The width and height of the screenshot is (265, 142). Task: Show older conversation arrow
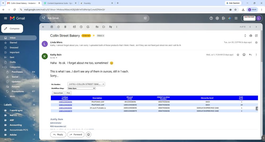(x=256, y=27)
